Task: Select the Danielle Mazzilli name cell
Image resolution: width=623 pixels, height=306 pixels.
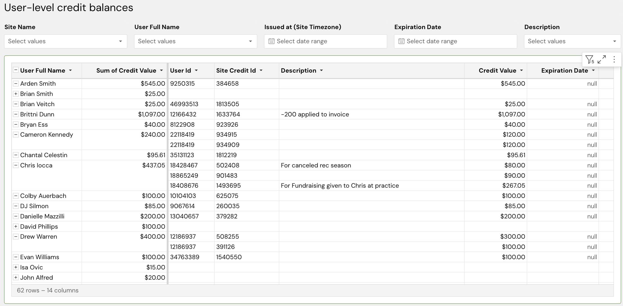Action: [x=47, y=216]
